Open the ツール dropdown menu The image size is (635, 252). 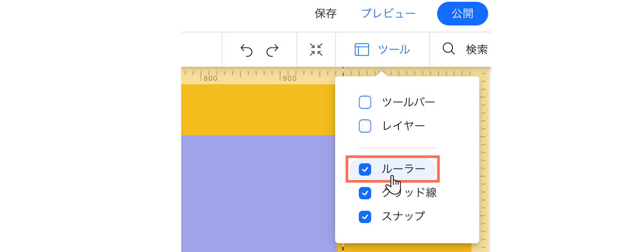point(382,50)
